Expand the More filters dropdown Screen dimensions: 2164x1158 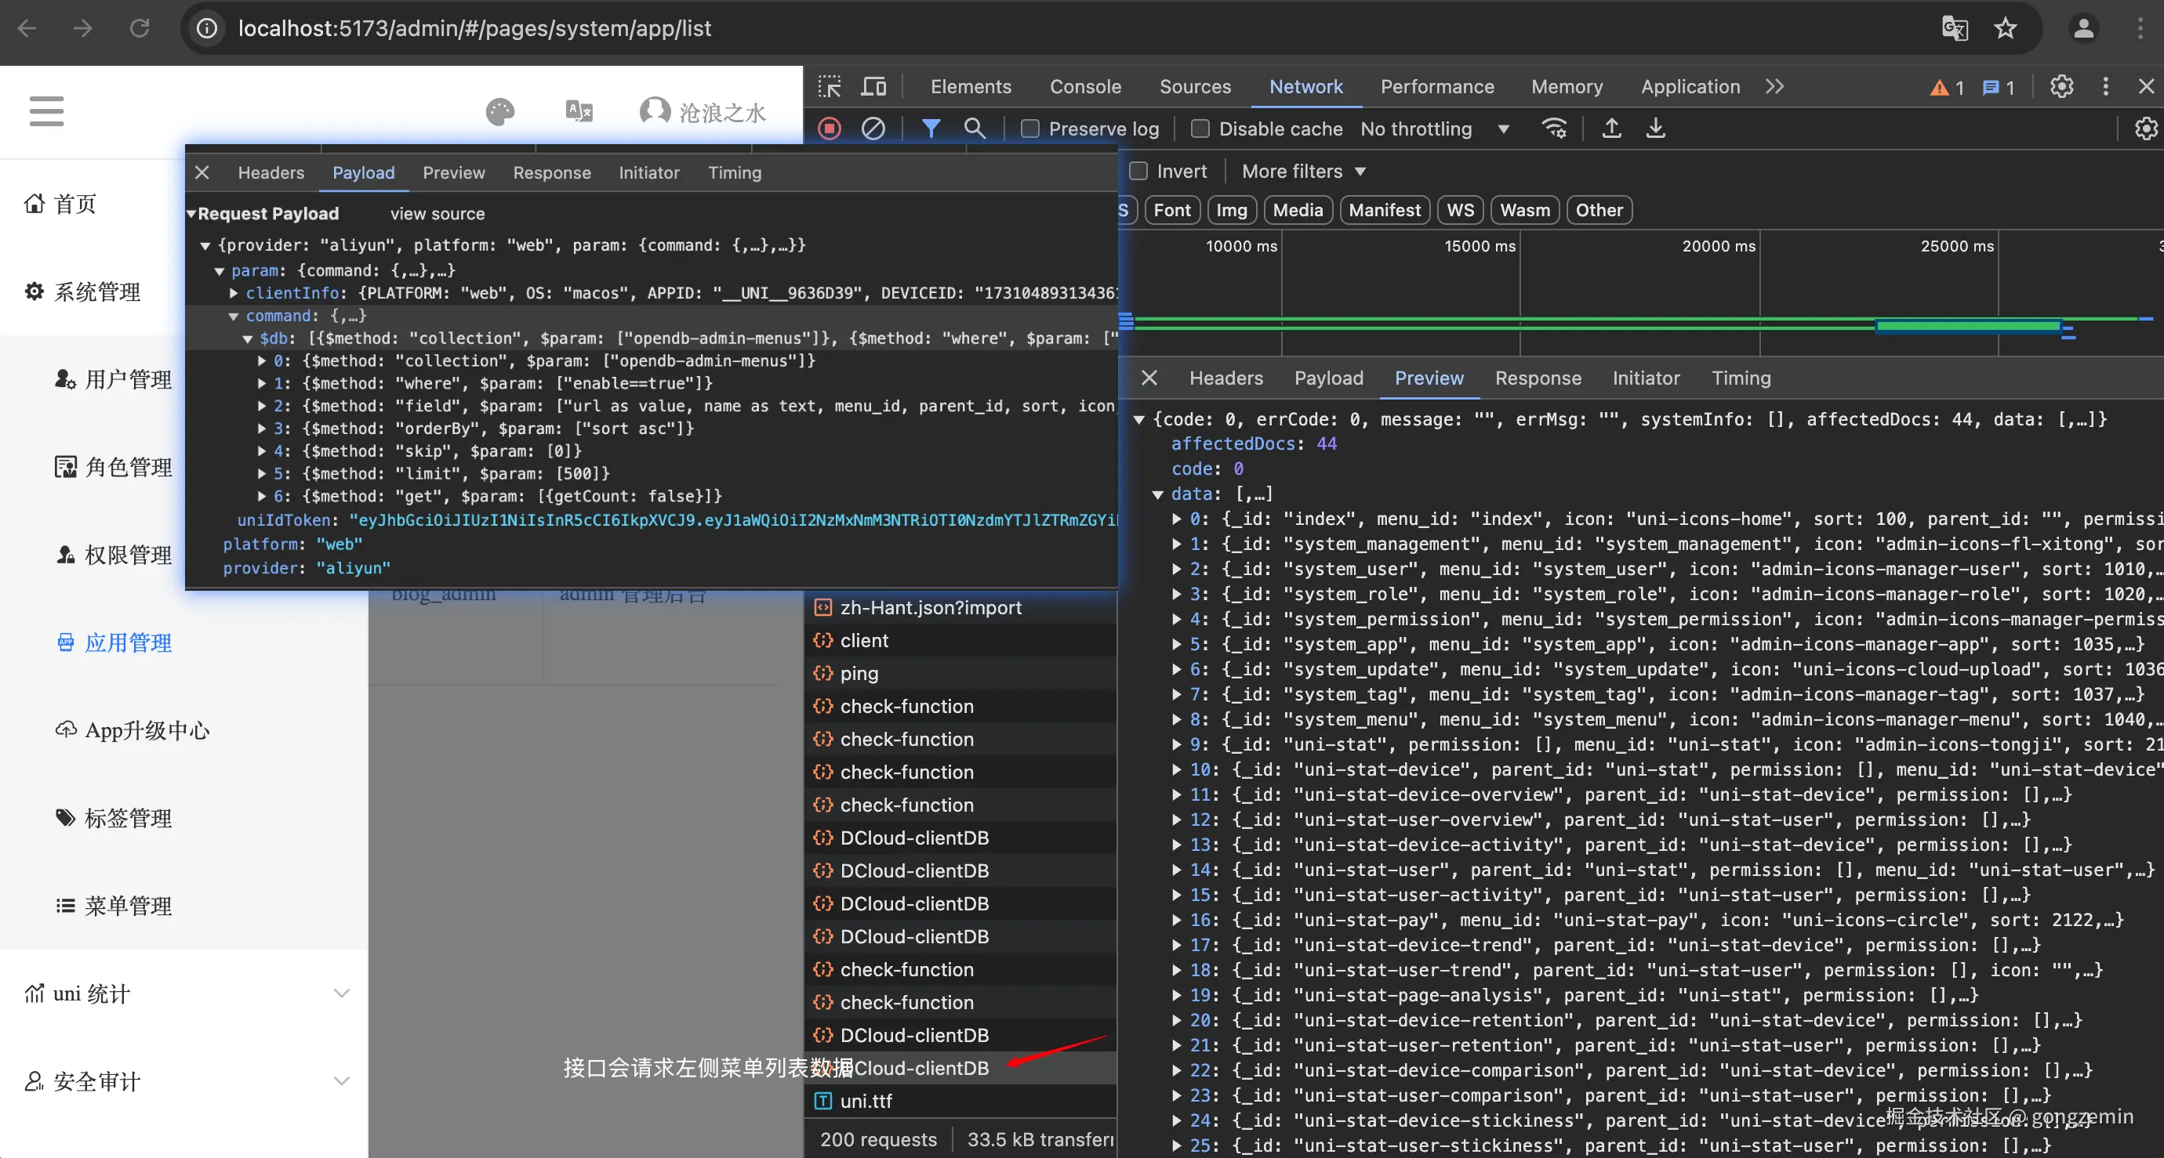click(1304, 172)
